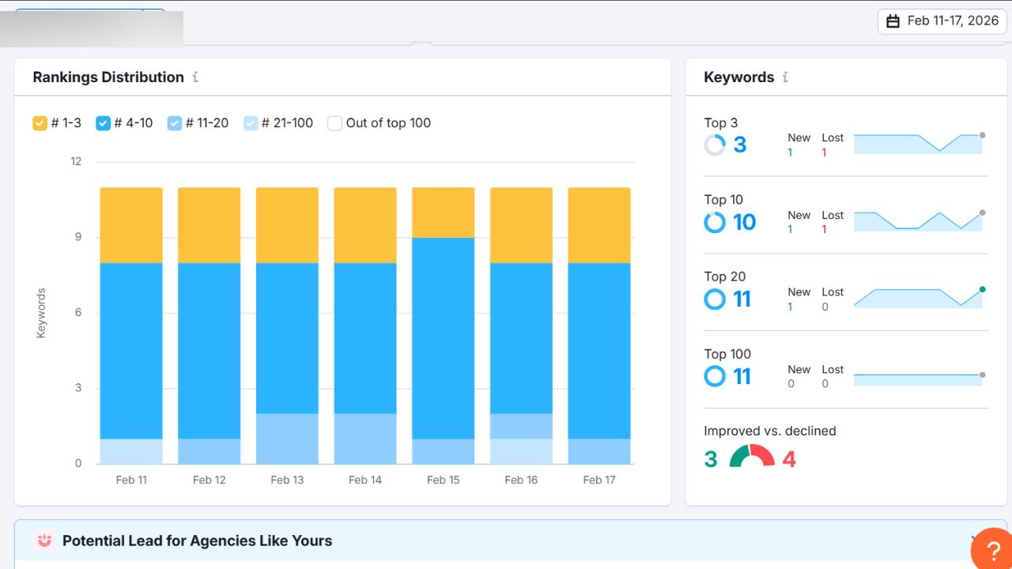The width and height of the screenshot is (1012, 569).
Task: Click the calendar icon in date picker
Action: point(893,21)
